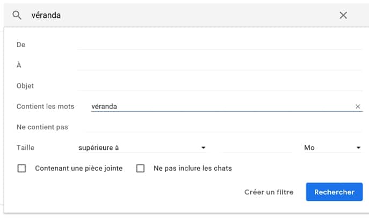Image resolution: width=369 pixels, height=218 pixels.
Task: Open the 'supérieure à' size comparison dropdown
Action: [x=142, y=148]
